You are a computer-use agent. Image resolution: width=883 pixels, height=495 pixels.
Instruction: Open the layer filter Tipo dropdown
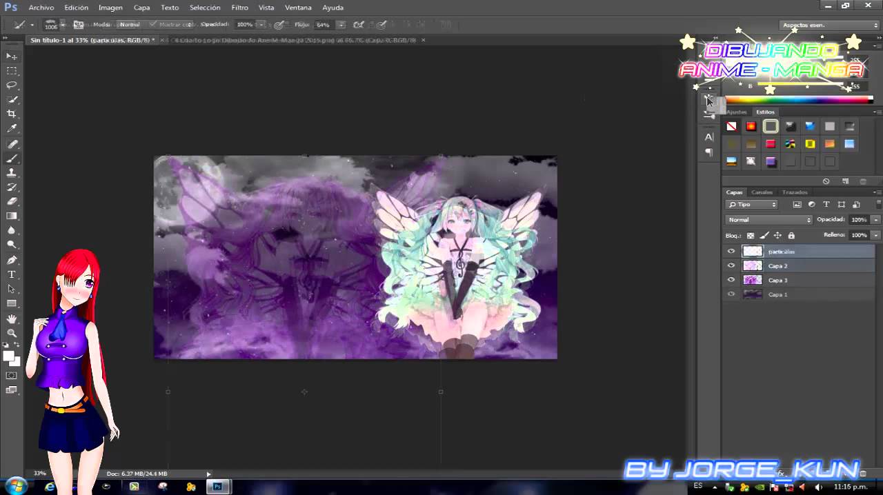click(752, 205)
